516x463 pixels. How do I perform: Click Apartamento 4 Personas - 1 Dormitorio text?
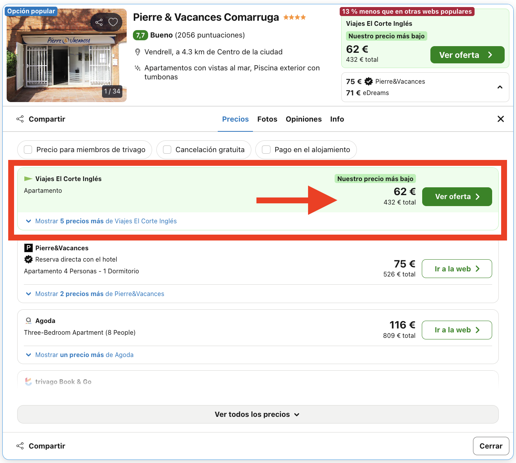pyautogui.click(x=81, y=271)
